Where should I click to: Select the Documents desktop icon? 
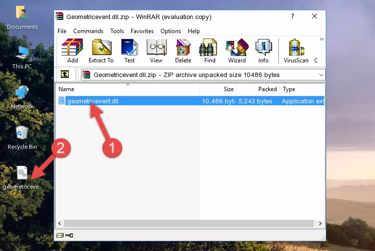pos(22,18)
